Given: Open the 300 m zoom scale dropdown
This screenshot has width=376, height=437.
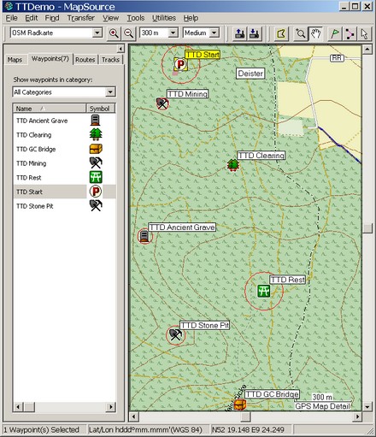Looking at the screenshot, I should [x=173, y=32].
